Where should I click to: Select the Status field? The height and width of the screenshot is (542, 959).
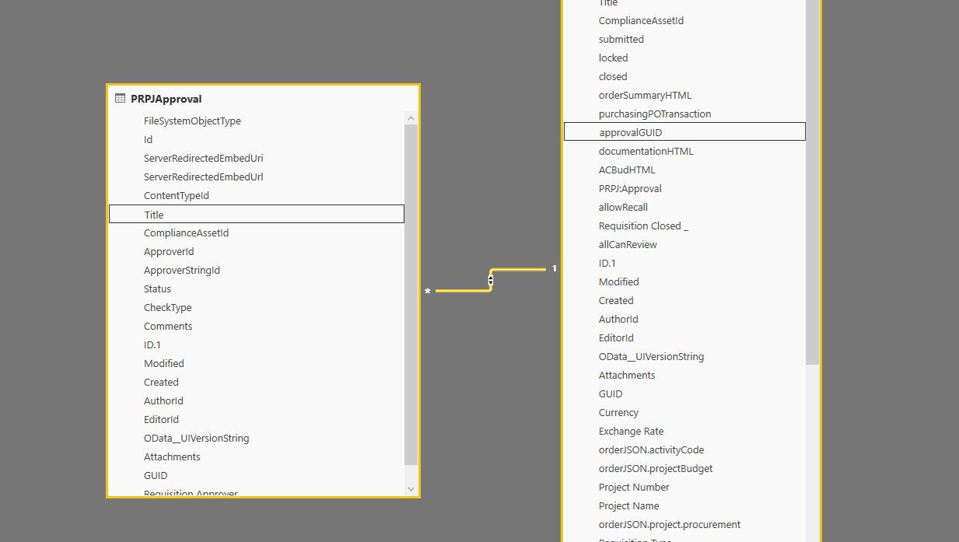coord(157,288)
